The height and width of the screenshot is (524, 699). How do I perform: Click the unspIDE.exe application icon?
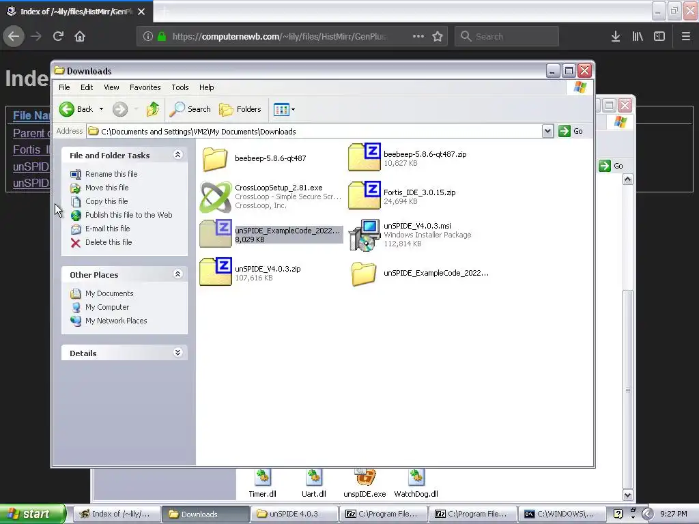[365, 477]
